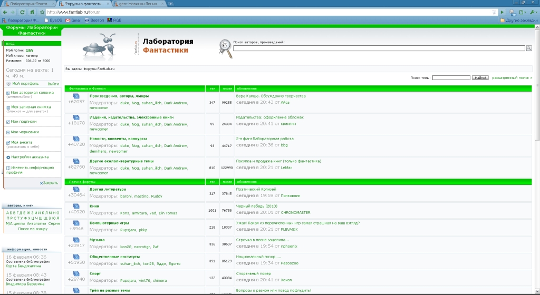Click the magnifier button beside the author search field
Screen dimensions: 540x295
tap(529, 48)
